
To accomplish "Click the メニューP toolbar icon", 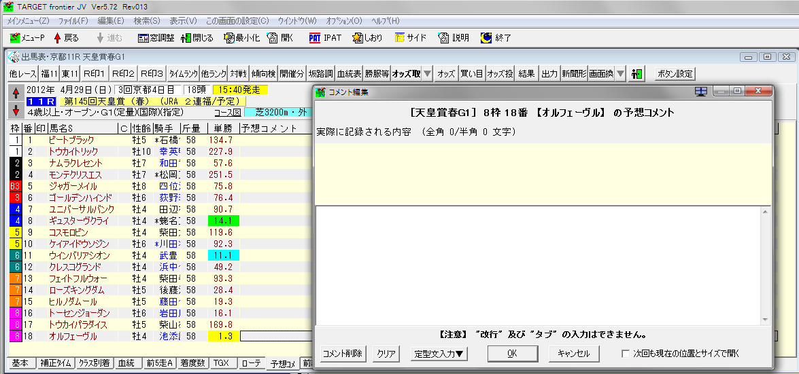I will 29,38.
